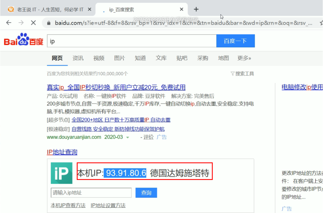This screenshot has width=323, height=213.
Task: Focus the Baidu search box
Action: click(x=132, y=41)
